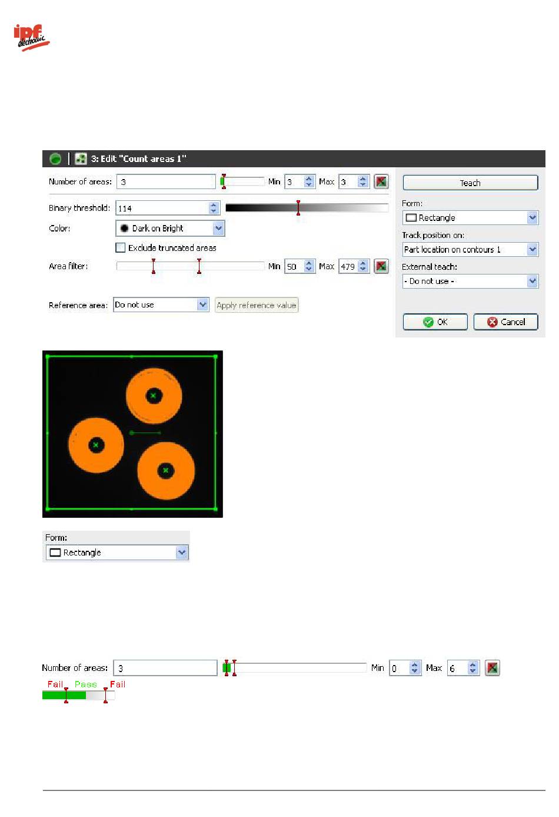Click the upper Number of areas slider
559x817 pixels.
tap(242, 181)
